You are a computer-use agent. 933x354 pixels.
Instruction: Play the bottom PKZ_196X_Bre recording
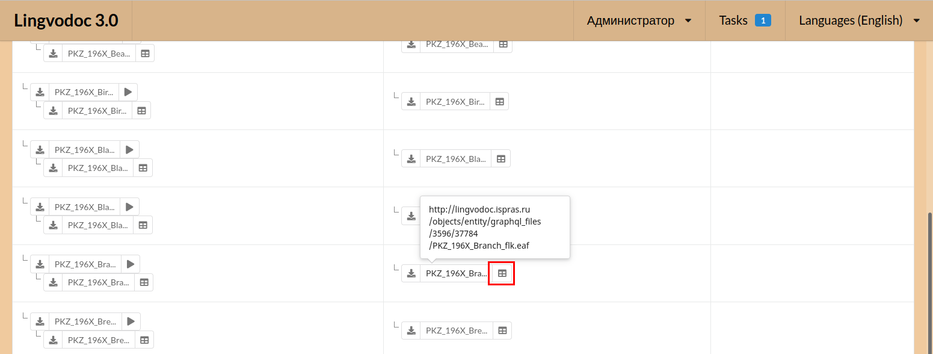click(131, 321)
